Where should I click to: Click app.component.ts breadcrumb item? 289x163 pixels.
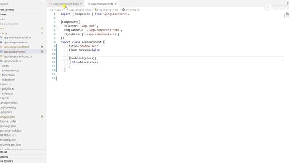(80, 10)
